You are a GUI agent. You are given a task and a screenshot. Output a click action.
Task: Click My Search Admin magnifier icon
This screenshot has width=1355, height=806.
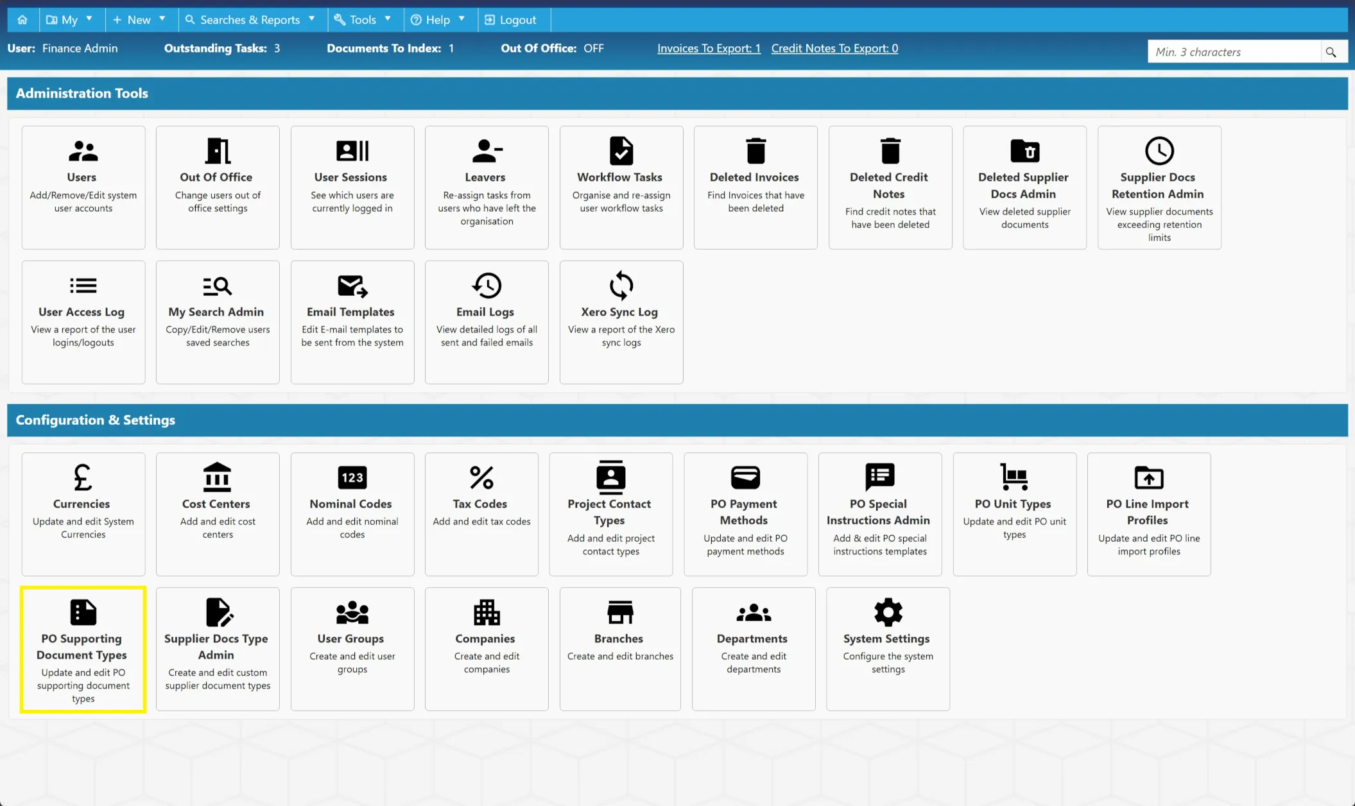[218, 286]
